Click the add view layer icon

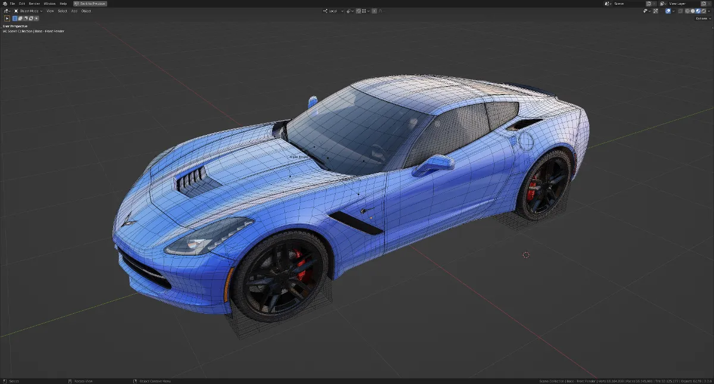click(x=703, y=4)
